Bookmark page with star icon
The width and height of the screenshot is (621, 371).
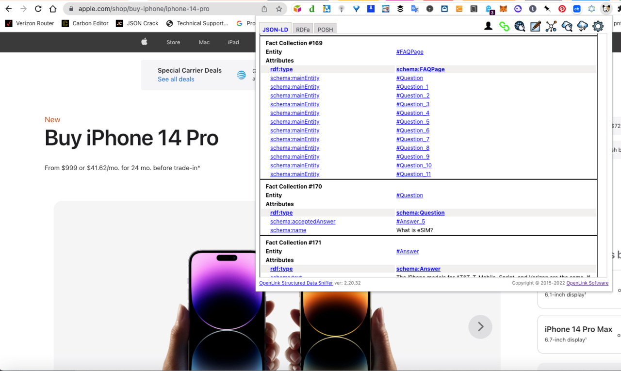click(x=279, y=9)
